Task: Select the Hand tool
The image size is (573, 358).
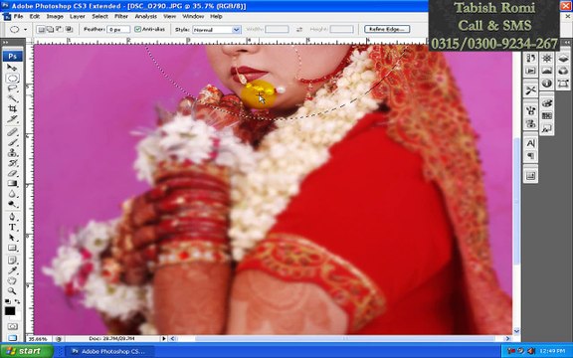Action: click(x=12, y=280)
